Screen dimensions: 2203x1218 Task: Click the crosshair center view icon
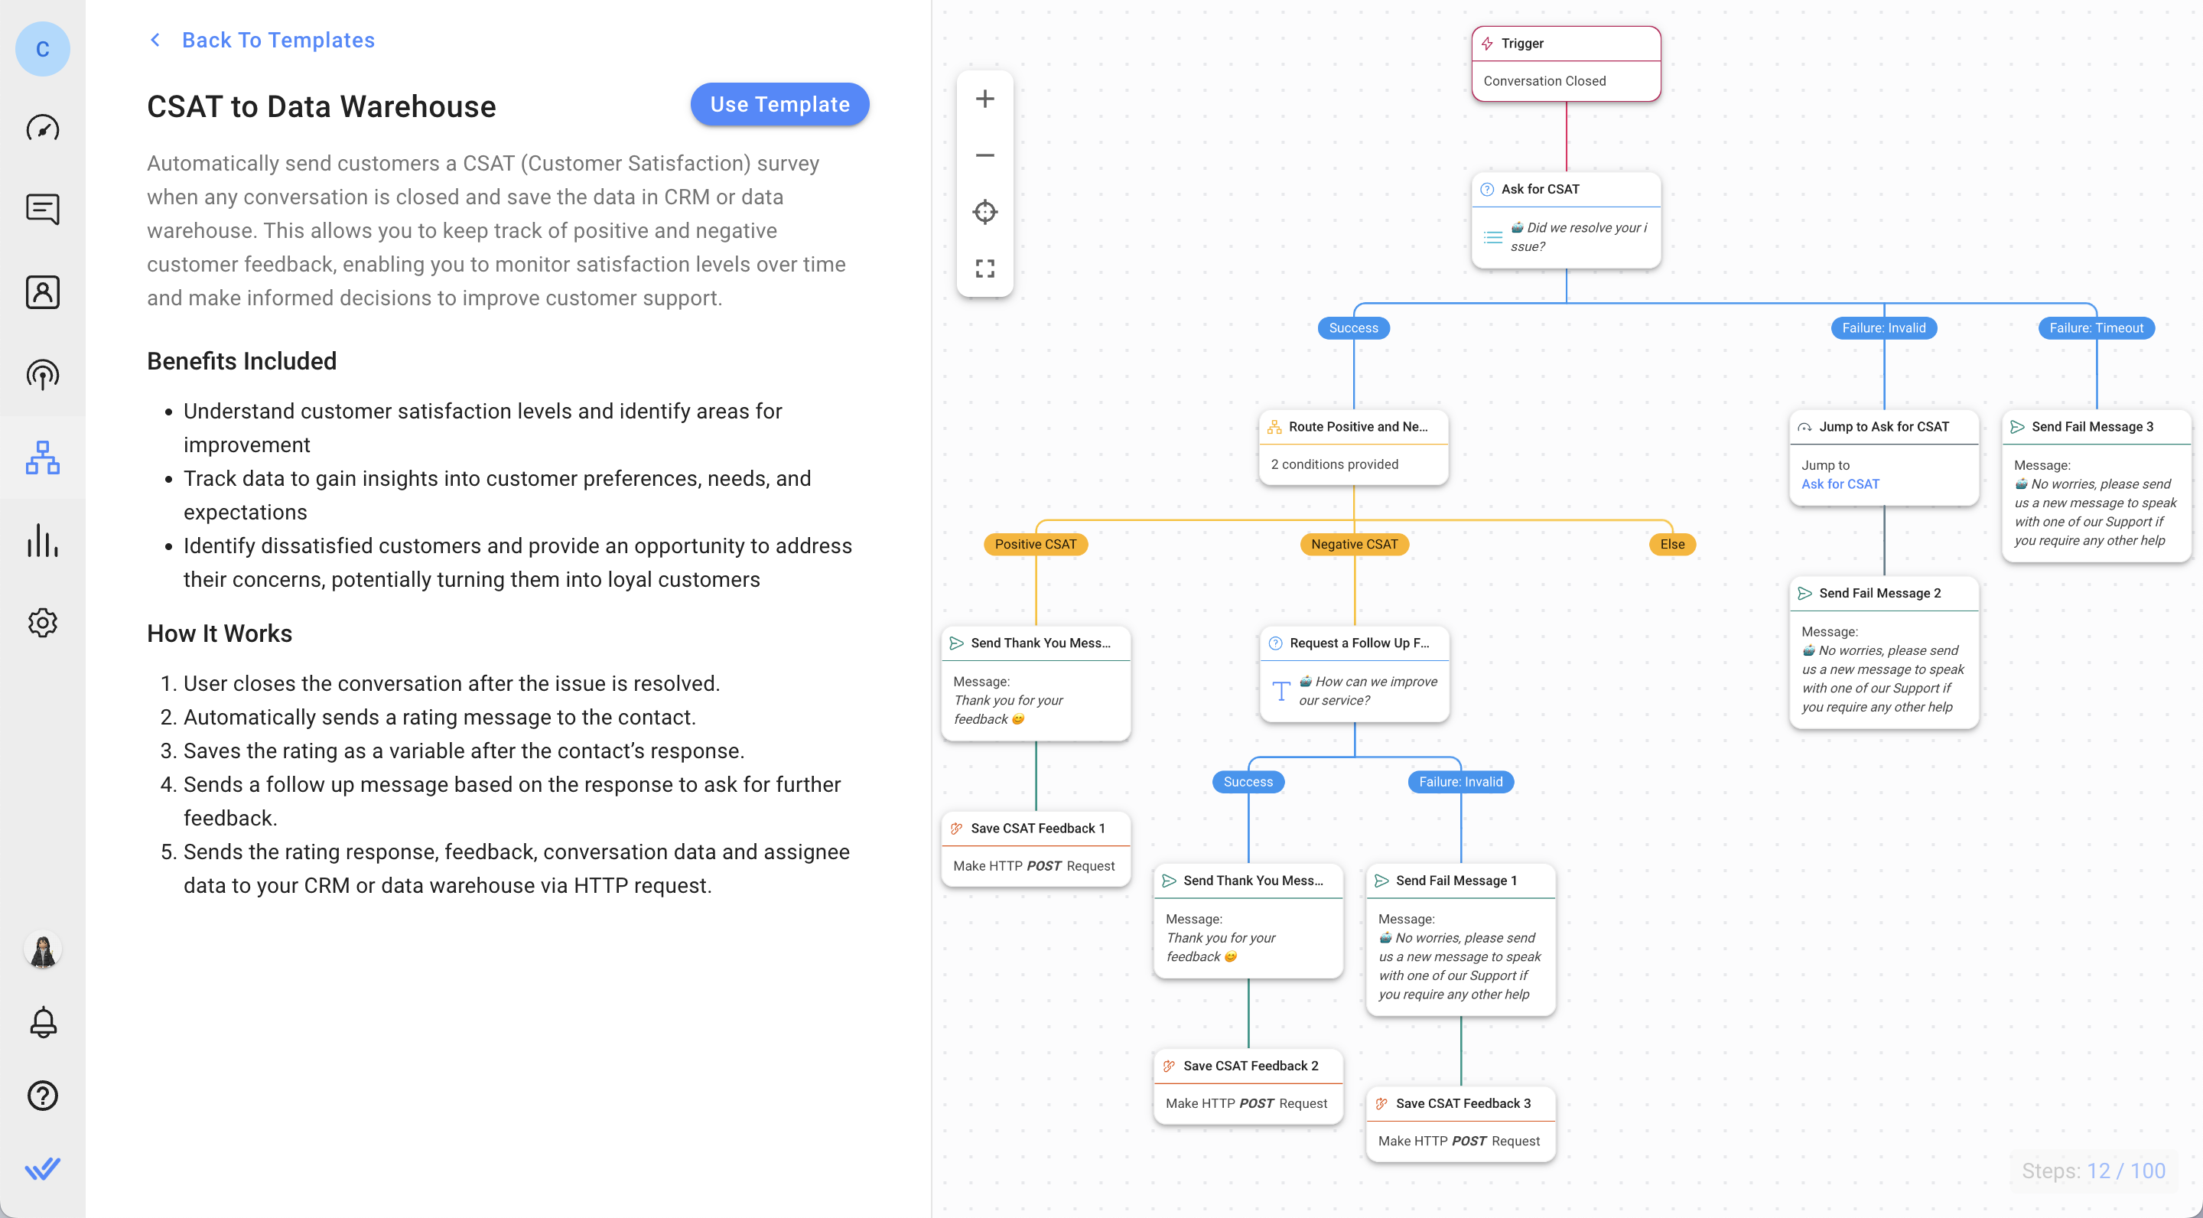985,213
